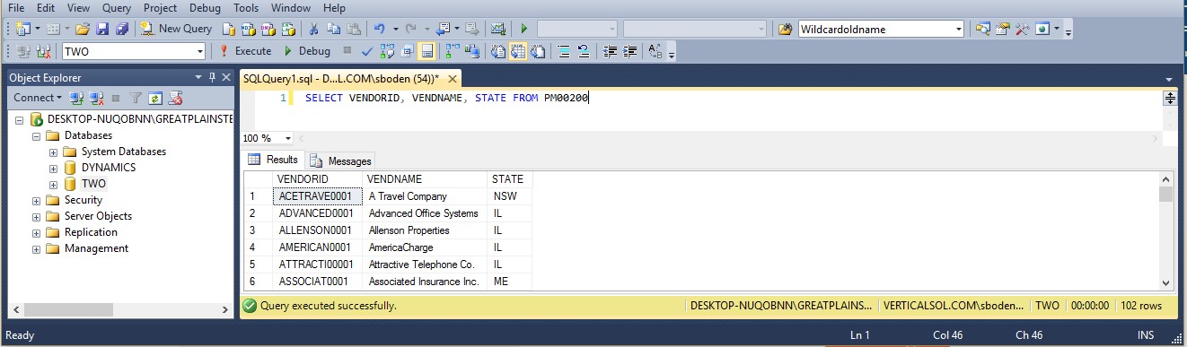Screen dimensions: 1187x347
Task: Switch to the Messages tab
Action: click(341, 160)
